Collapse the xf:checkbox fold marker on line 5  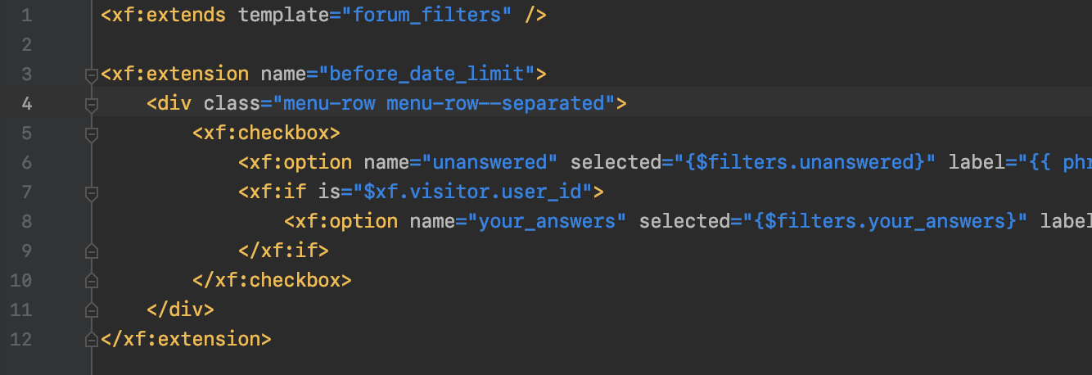(x=91, y=133)
